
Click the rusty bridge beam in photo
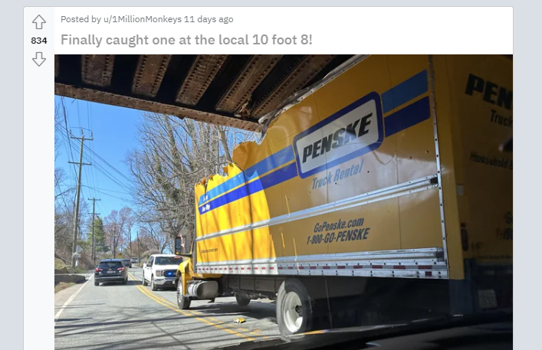tap(157, 102)
